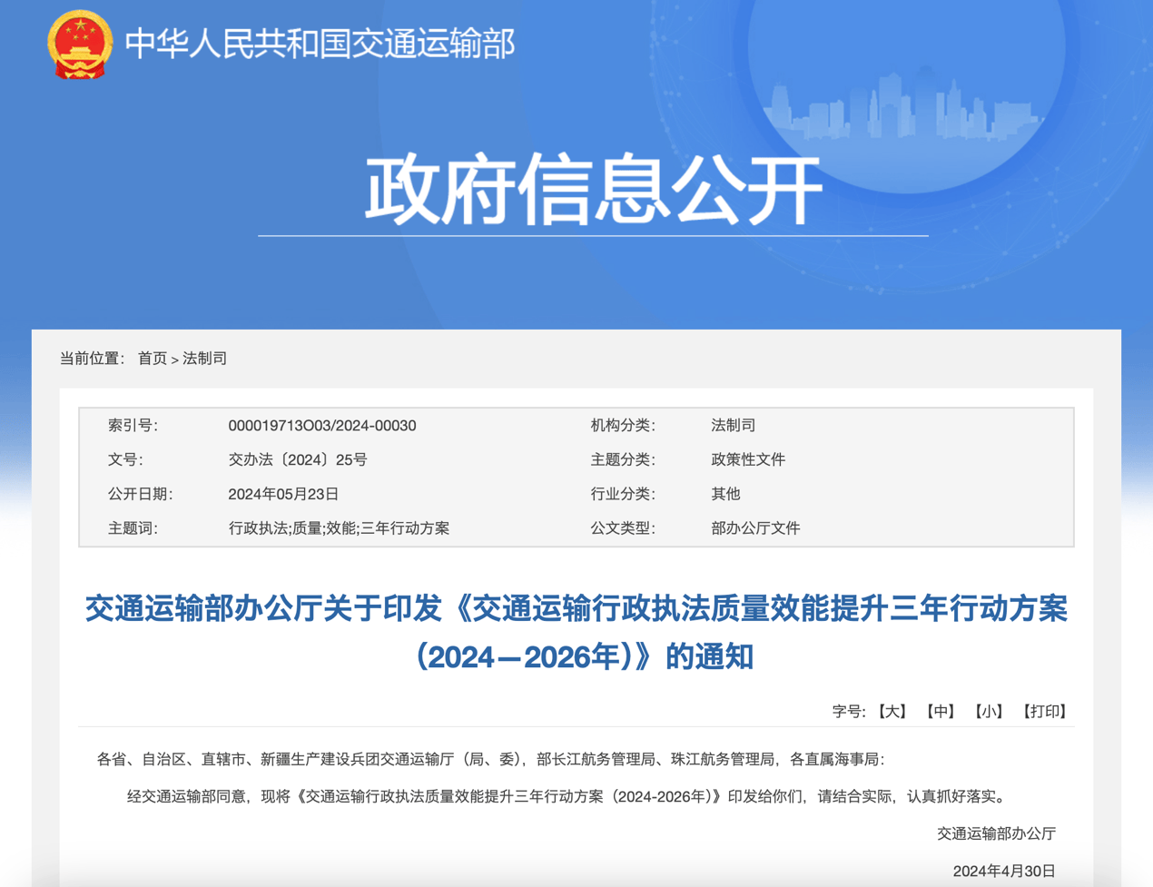Set font size to 中

point(940,711)
